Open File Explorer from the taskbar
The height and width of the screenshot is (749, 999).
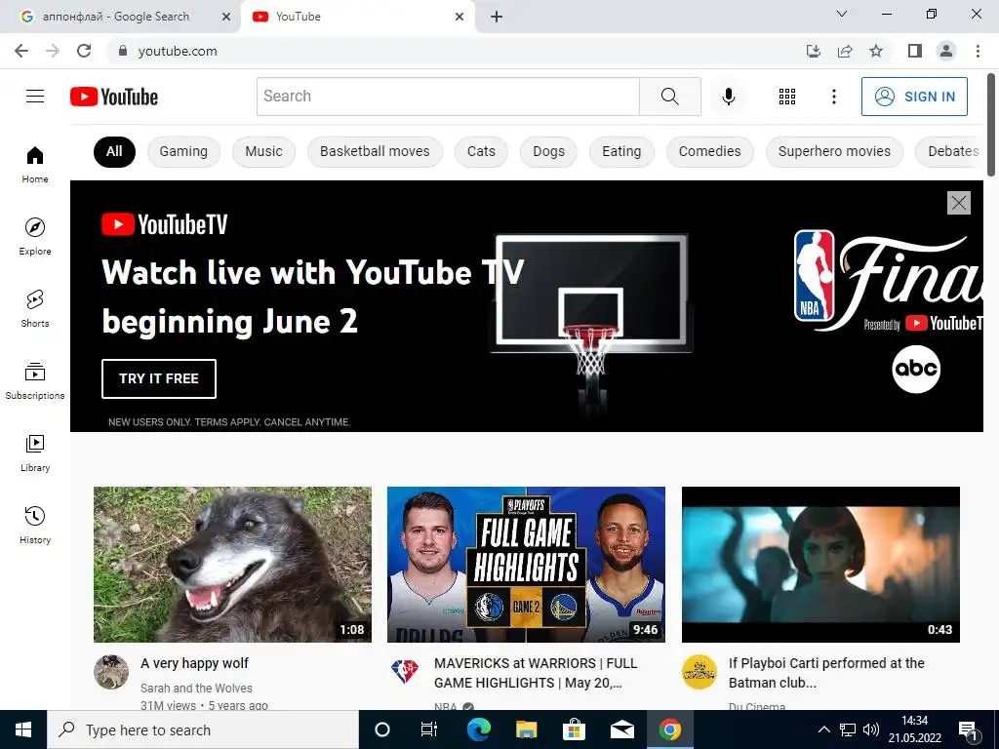[x=526, y=729]
